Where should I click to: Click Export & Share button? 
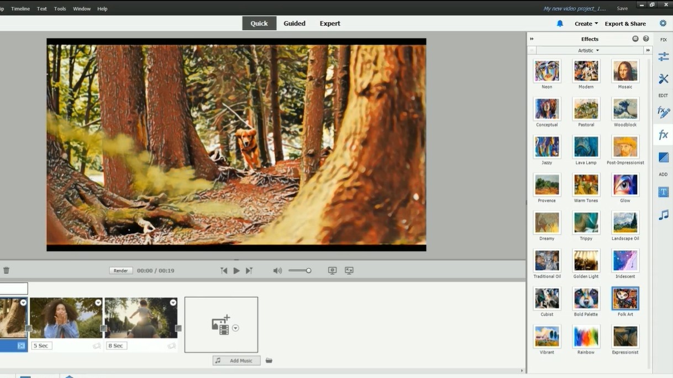(625, 24)
